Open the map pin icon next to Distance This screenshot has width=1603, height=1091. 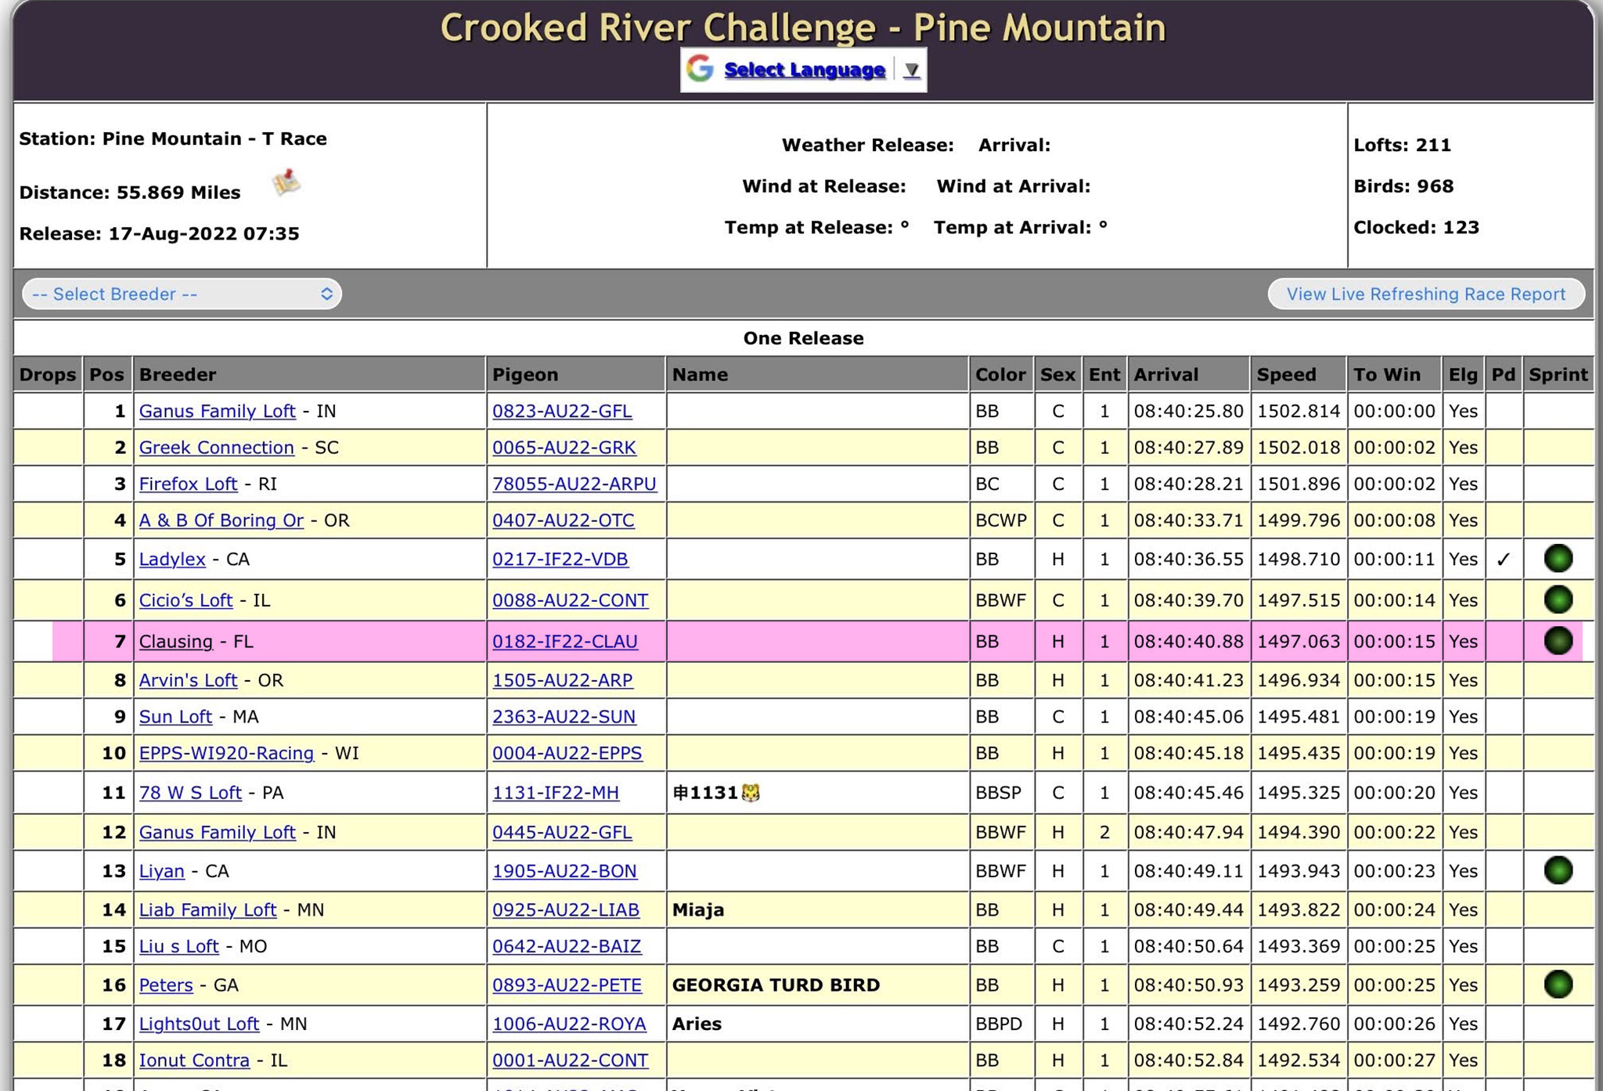[x=286, y=182]
